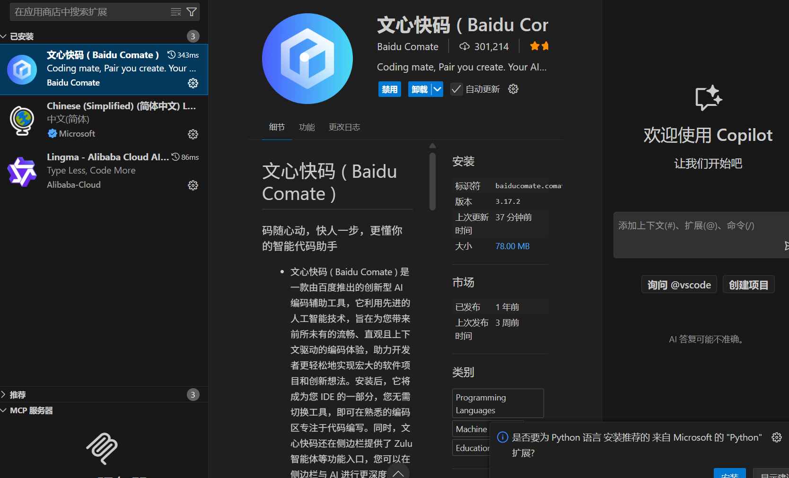Open manage gear for Chinese Simplified extension

[193, 134]
